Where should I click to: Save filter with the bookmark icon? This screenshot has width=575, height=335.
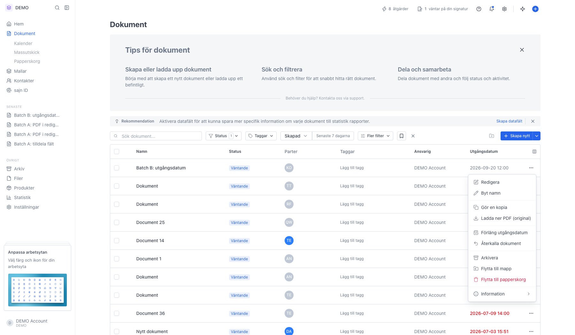(402, 136)
